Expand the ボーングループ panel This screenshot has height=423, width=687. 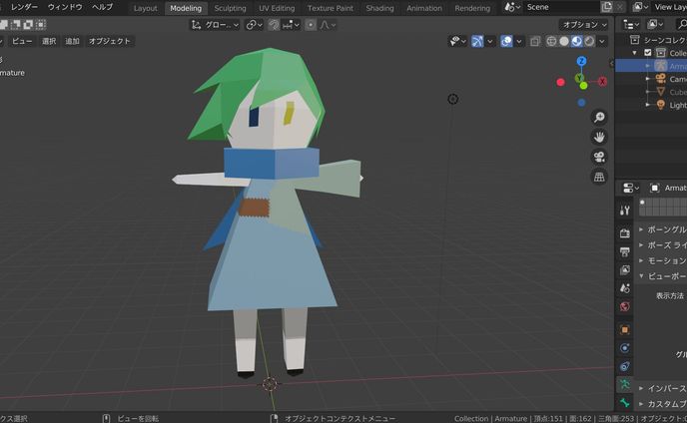(x=659, y=228)
